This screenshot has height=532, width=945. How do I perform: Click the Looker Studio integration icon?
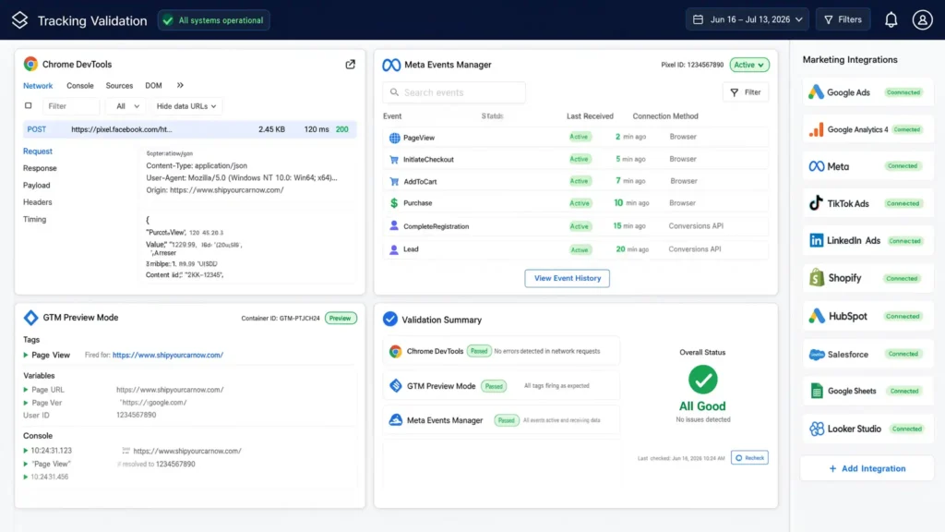[817, 429]
